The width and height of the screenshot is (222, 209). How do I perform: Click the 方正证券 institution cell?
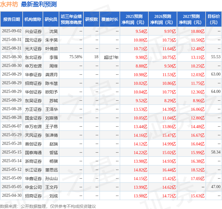pyautogui.click(x=33, y=109)
